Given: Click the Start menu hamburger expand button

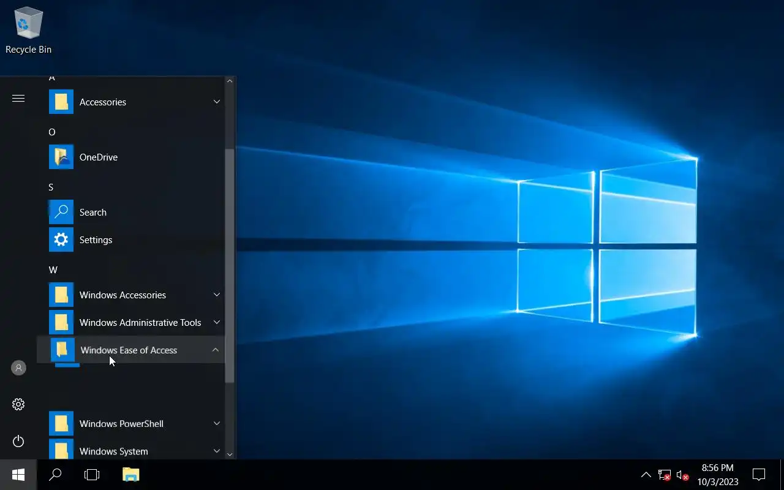Looking at the screenshot, I should point(18,98).
